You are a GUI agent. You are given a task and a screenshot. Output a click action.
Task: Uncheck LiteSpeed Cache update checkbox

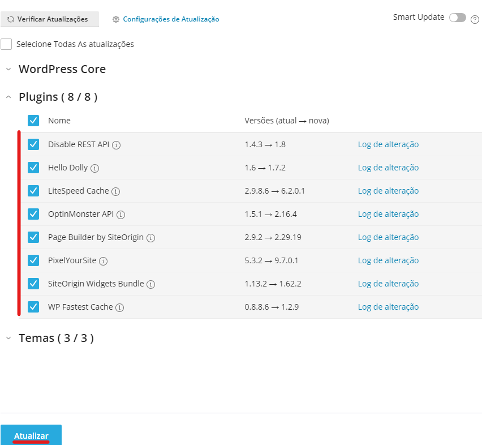(x=33, y=191)
